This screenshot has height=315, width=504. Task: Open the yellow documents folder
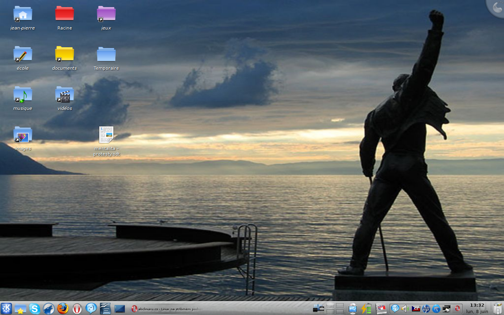click(65, 59)
